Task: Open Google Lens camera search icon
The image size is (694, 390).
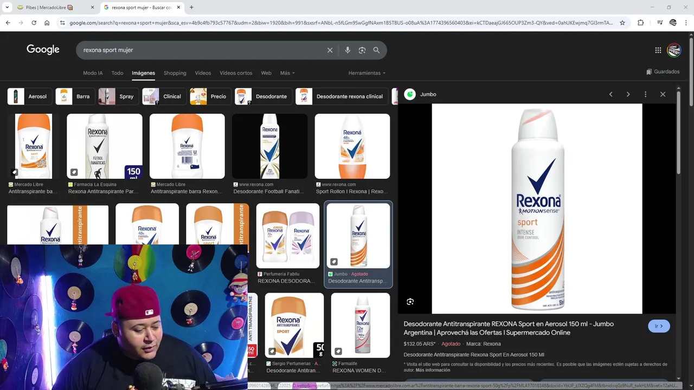Action: coord(362,50)
